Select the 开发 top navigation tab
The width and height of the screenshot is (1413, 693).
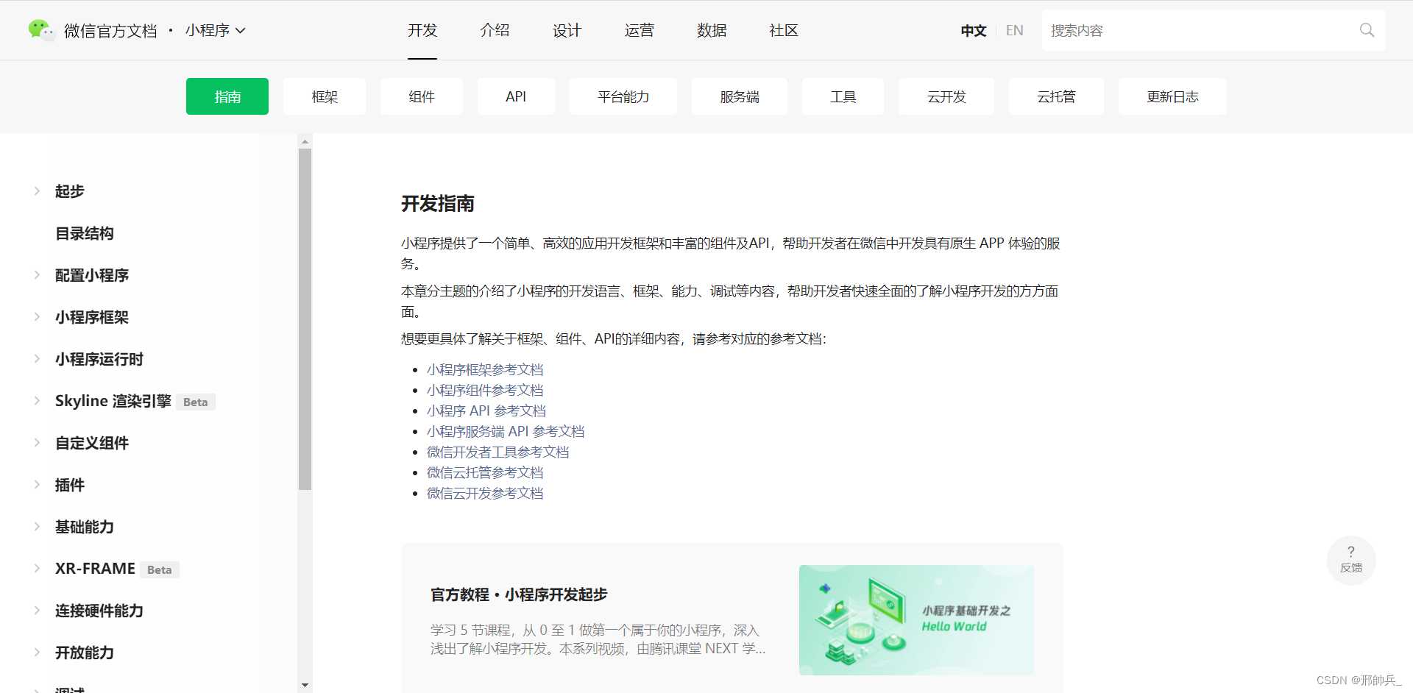coord(422,30)
